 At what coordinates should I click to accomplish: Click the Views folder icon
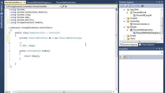pyautogui.click(x=128, y=38)
